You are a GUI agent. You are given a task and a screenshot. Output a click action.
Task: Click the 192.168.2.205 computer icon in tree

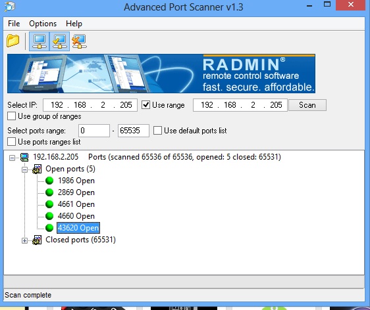coord(24,157)
